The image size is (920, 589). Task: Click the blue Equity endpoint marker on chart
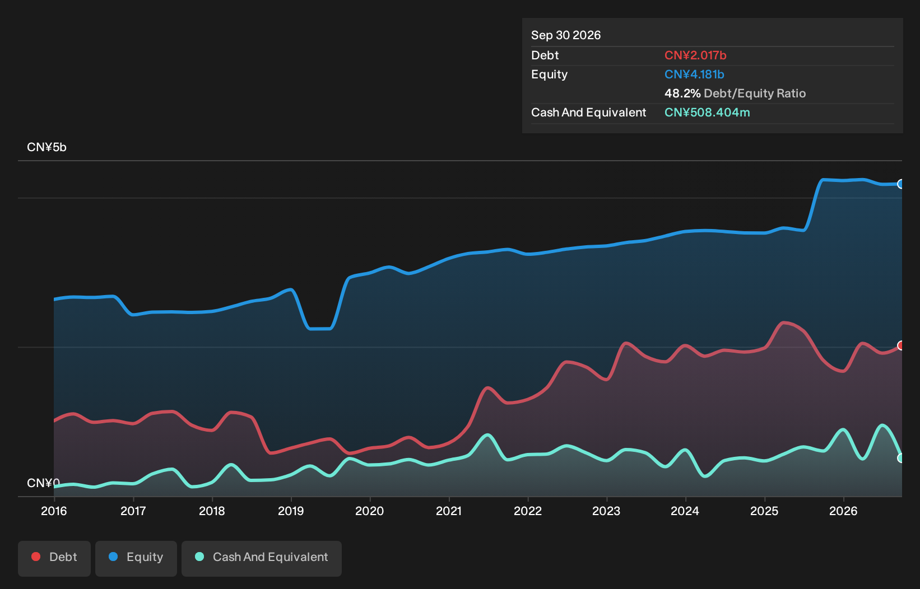901,184
